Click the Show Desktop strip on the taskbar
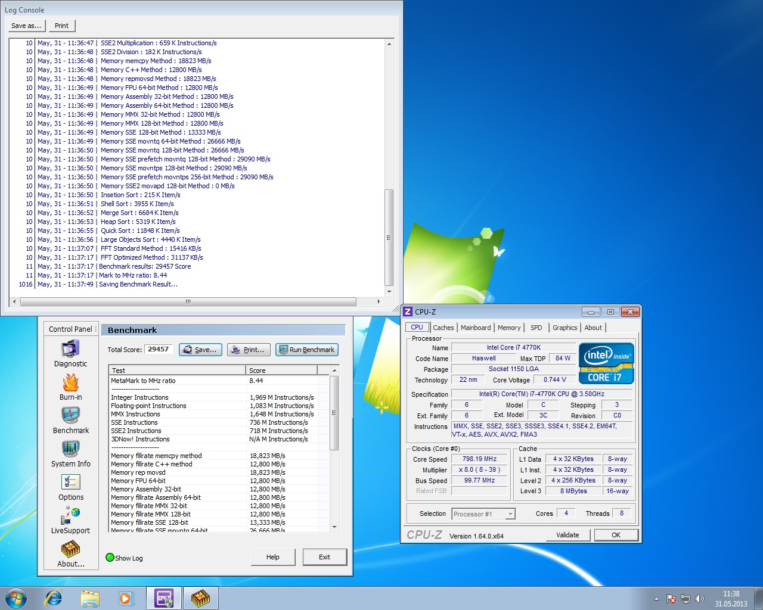The image size is (763, 610). [759, 598]
